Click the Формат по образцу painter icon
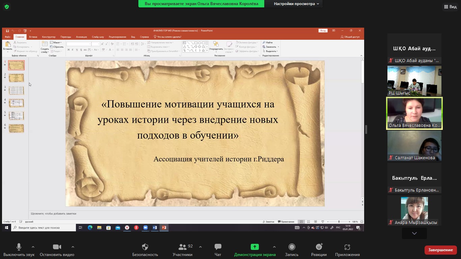Viewport: 461px width, 259px height. 15,51
